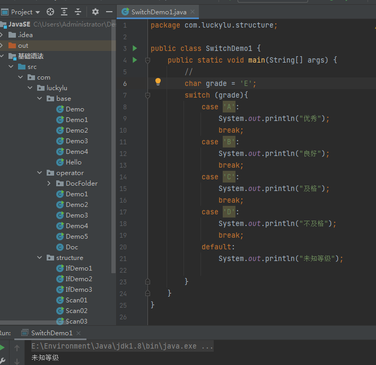Select the Hello class file
This screenshot has width=376, height=365.
tap(73, 162)
